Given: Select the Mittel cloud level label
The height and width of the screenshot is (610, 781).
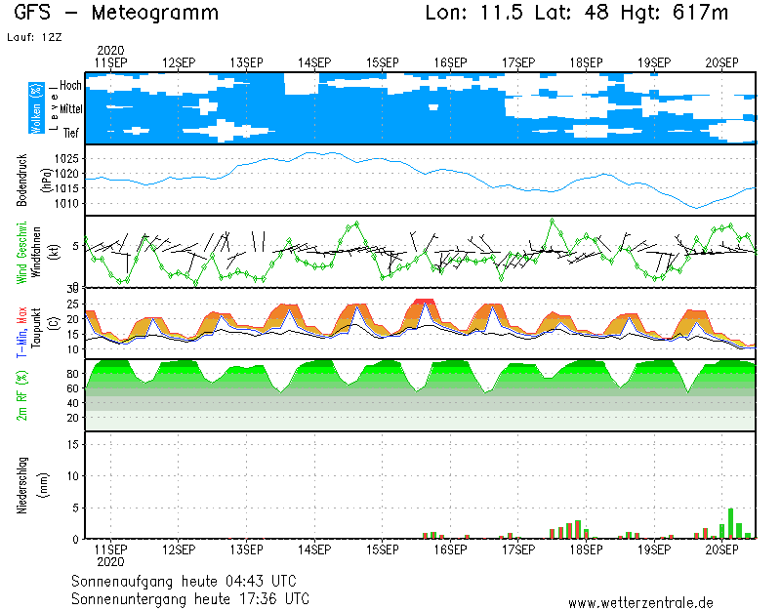Looking at the screenshot, I should 70,109.
